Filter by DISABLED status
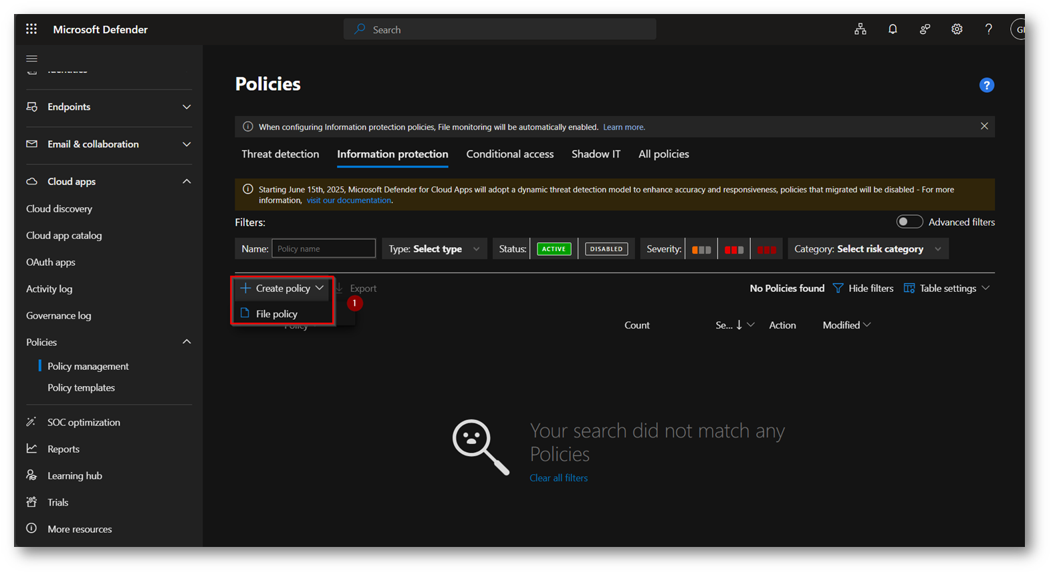This screenshot has width=1053, height=575. 606,249
